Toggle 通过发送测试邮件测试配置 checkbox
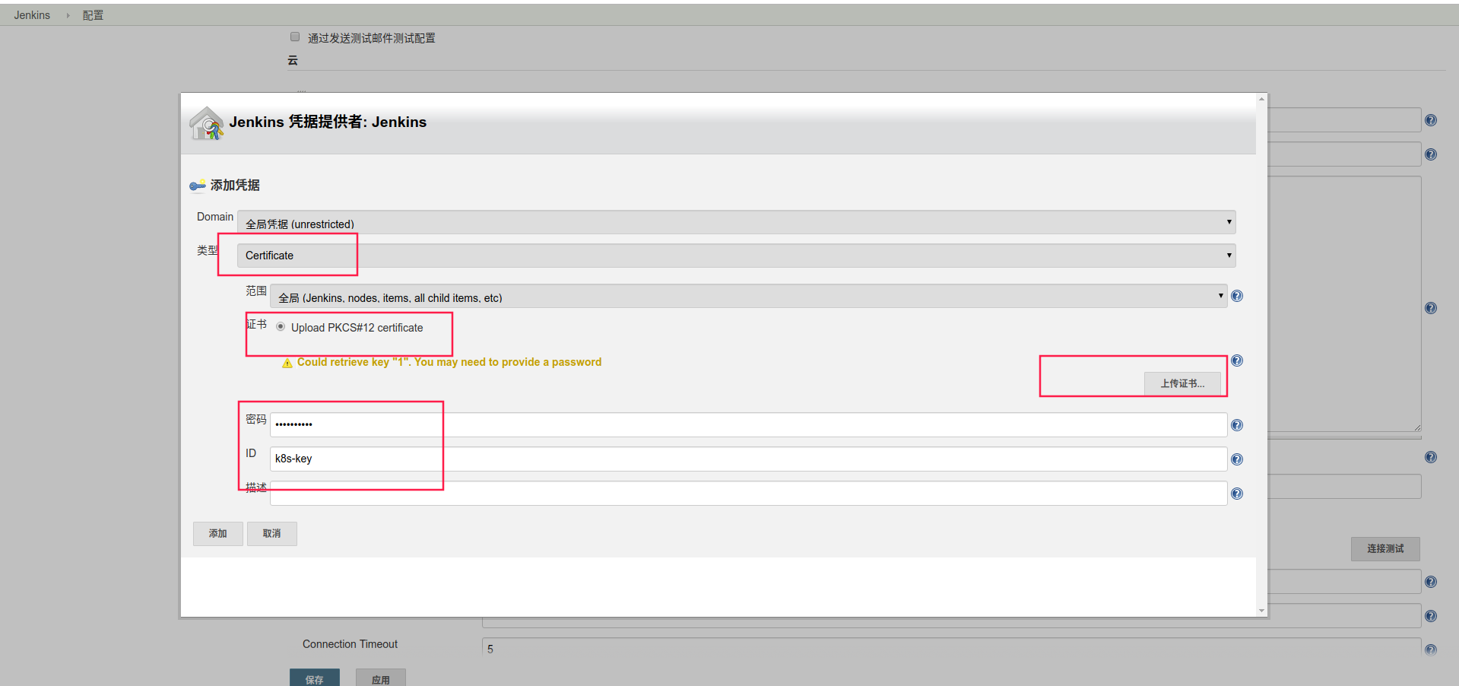This screenshot has width=1459, height=686. click(295, 37)
